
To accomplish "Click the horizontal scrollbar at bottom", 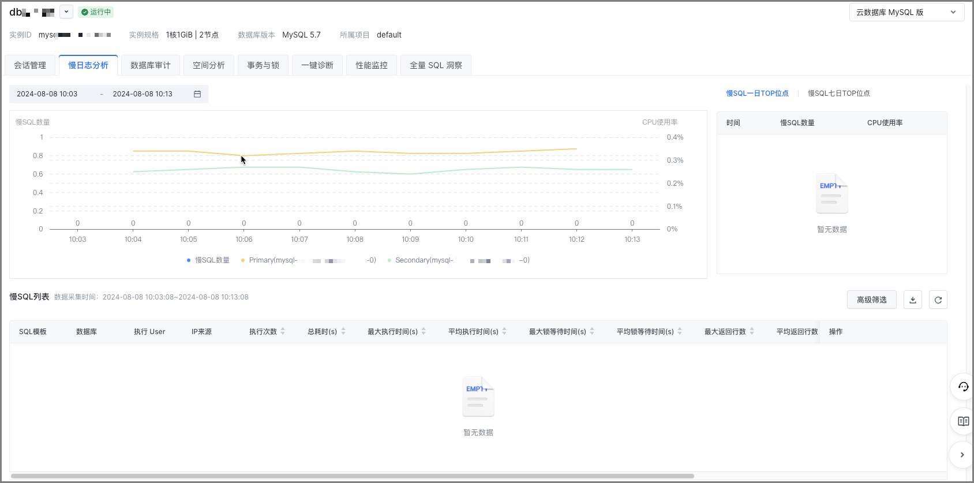I will coord(352,476).
